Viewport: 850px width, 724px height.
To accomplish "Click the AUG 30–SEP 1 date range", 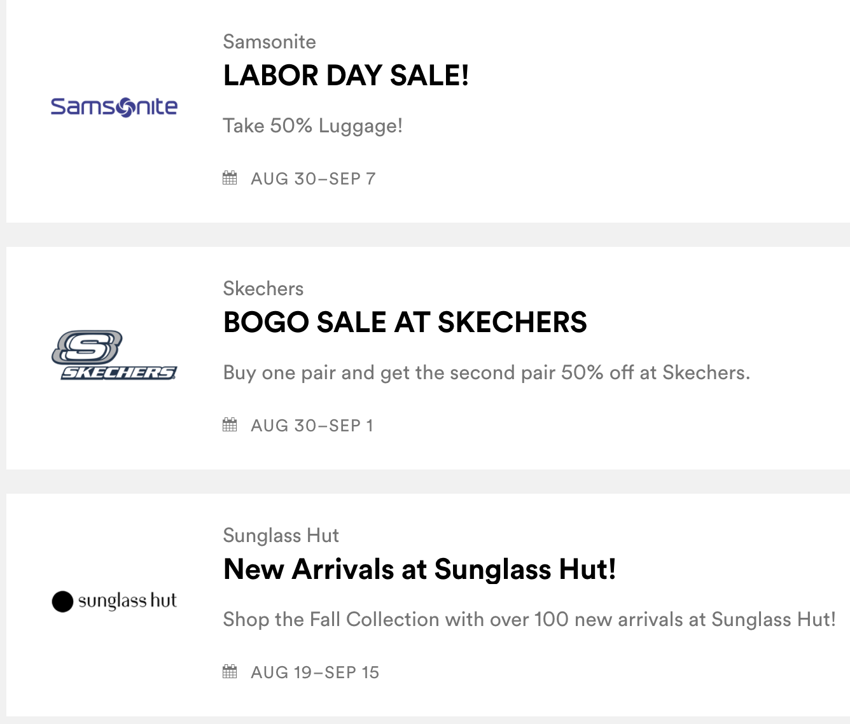I will click(x=312, y=426).
